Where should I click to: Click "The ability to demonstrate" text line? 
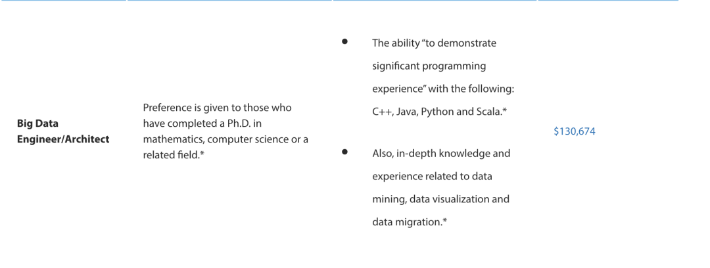(434, 43)
